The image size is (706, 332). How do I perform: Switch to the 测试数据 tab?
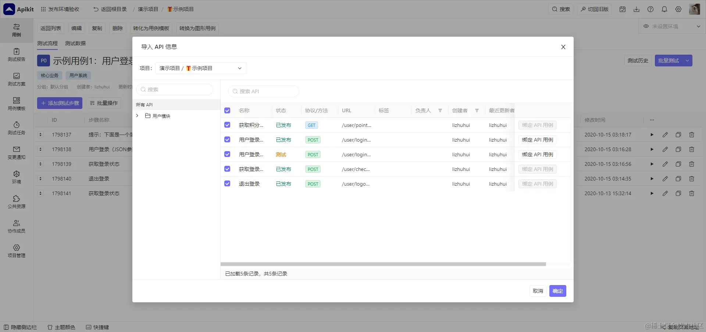[x=75, y=43]
